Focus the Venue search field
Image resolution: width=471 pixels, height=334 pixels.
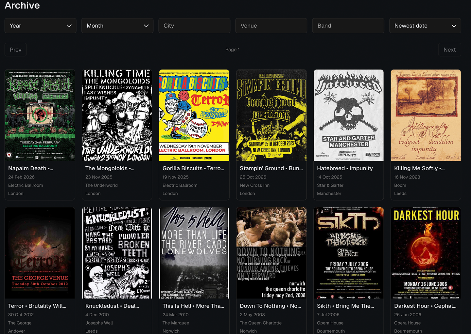pos(271,26)
